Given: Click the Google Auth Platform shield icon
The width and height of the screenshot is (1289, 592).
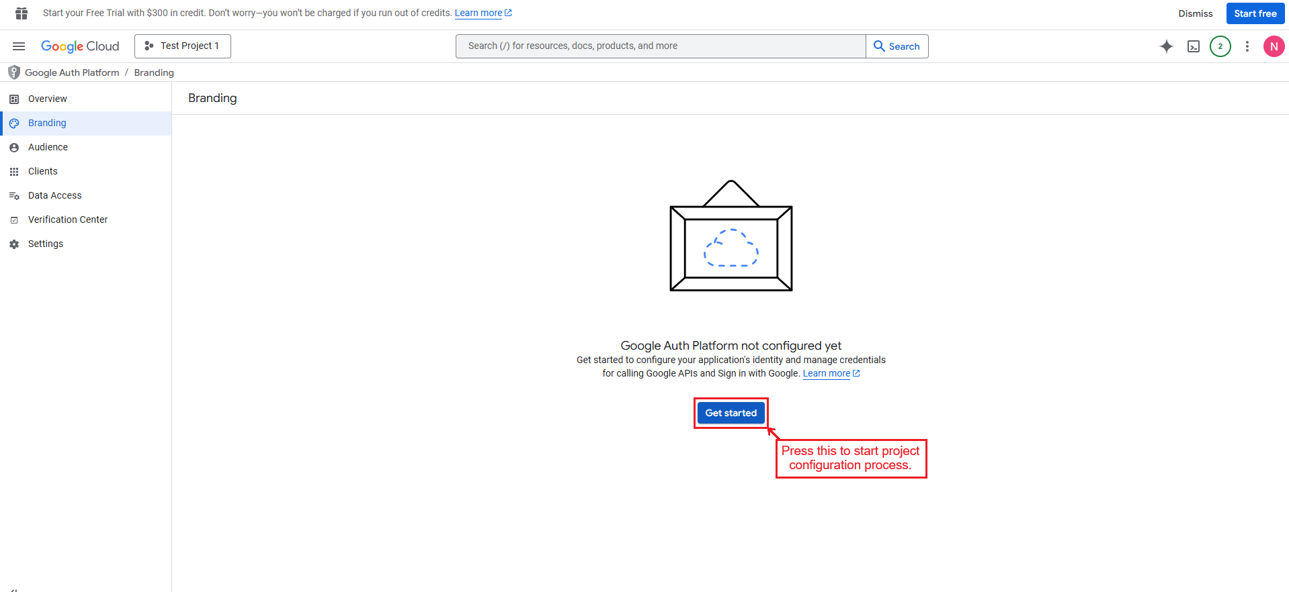Looking at the screenshot, I should 13,72.
